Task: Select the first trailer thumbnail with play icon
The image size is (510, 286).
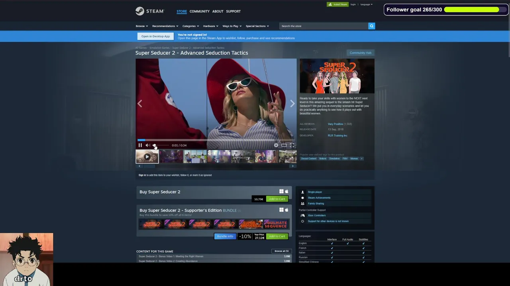Action: coord(147,157)
